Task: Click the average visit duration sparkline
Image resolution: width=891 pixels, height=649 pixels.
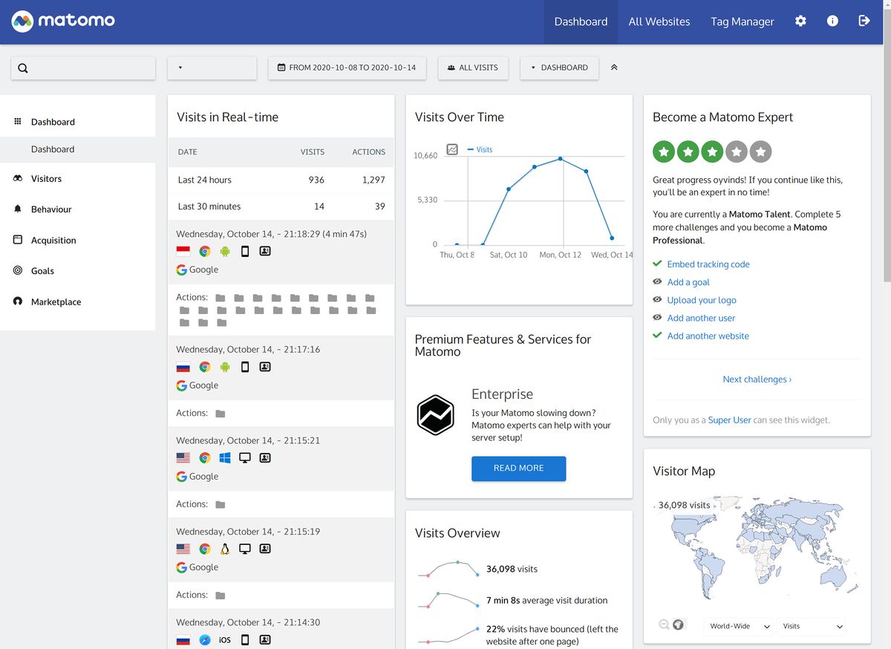Action: pos(448,600)
